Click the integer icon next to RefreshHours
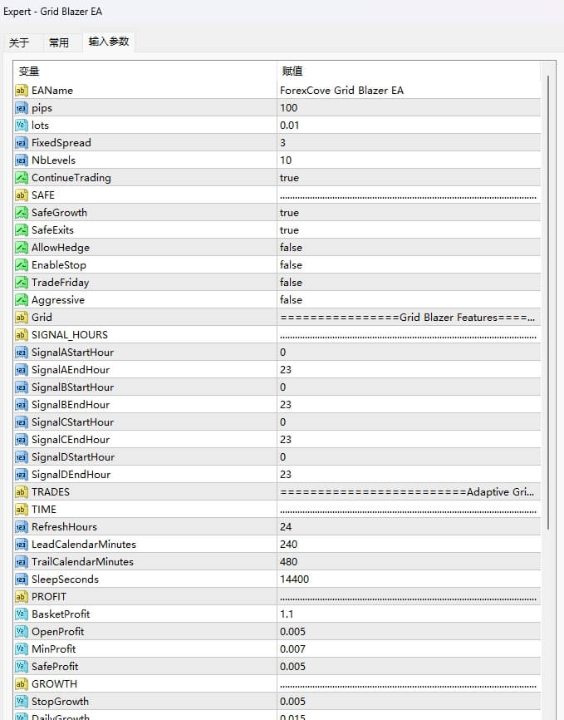Viewport: 564px width, 720px height. (22, 527)
